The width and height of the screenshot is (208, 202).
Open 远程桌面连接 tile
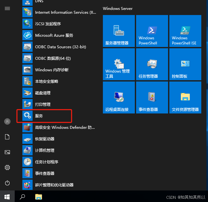[119, 97]
